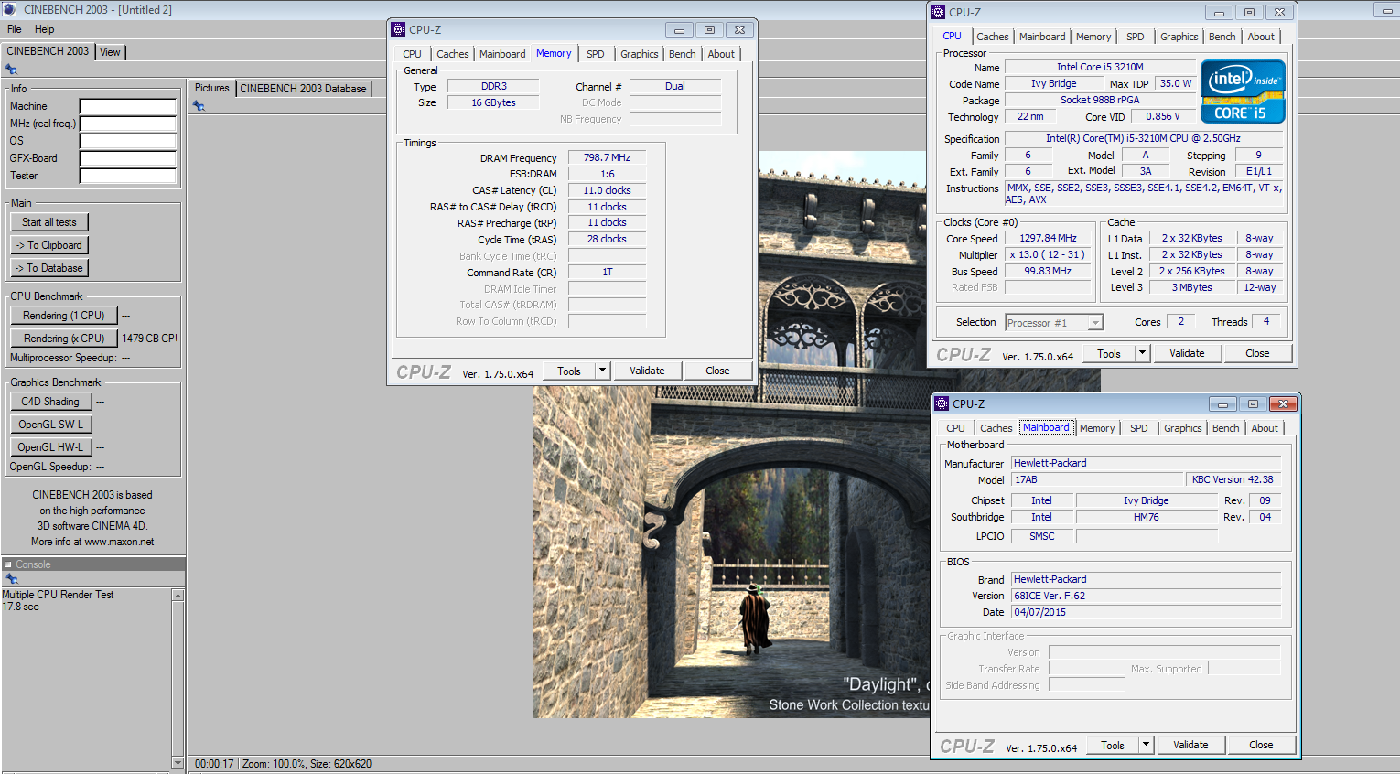
Task: Click Close button at bottom of CPU-tab window
Action: click(x=1257, y=353)
